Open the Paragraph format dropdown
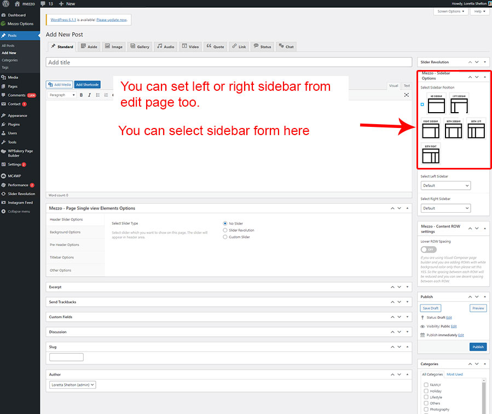Image resolution: width=492 pixels, height=414 pixels. pos(62,95)
